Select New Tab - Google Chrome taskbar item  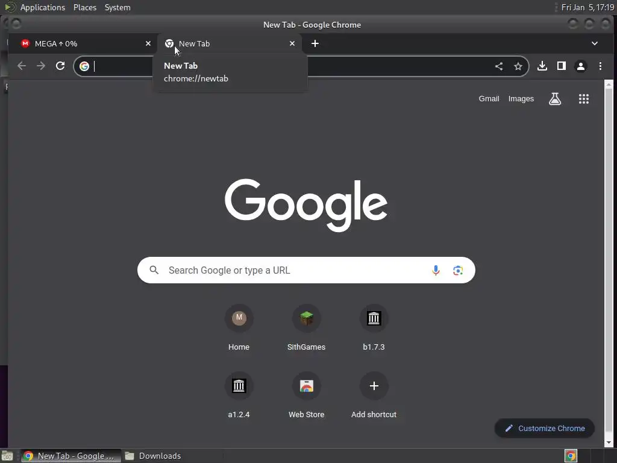tap(71, 456)
